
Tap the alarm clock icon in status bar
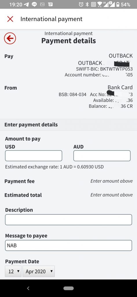pos(81,5)
